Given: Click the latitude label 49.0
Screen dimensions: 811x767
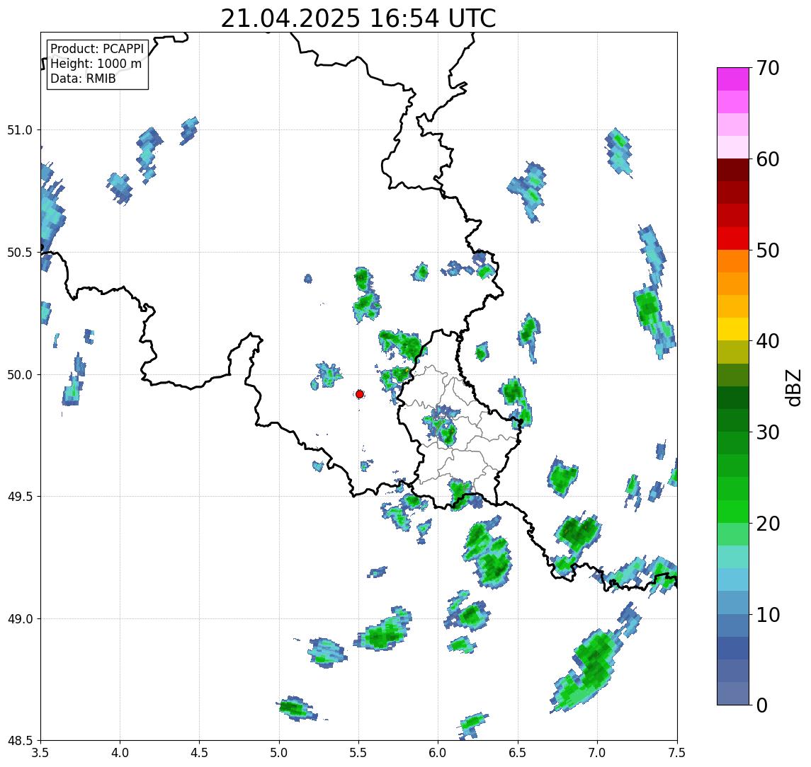Looking at the screenshot, I should [x=20, y=618].
